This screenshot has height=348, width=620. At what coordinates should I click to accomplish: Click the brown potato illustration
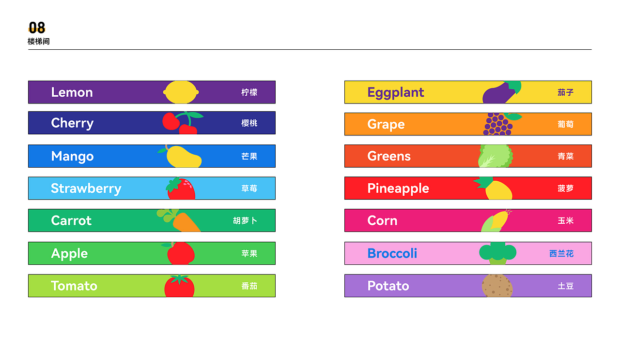coord(497,286)
